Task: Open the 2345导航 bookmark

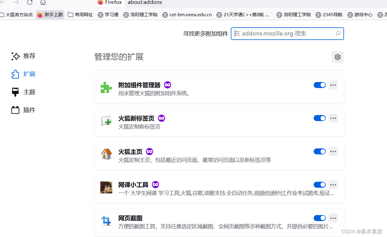Action: [329, 15]
